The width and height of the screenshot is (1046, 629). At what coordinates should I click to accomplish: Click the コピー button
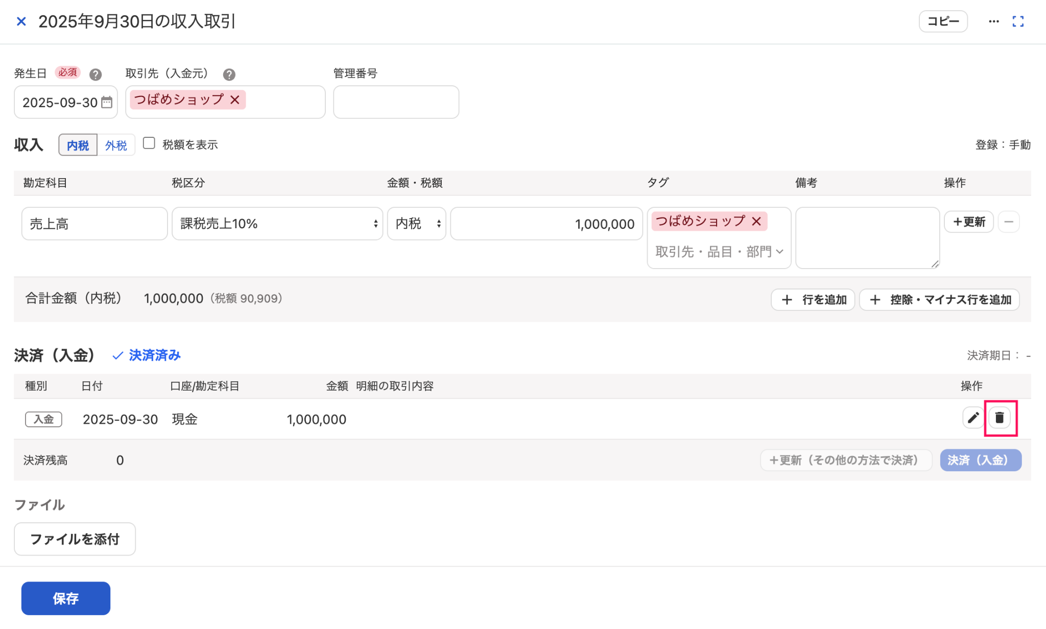943,21
